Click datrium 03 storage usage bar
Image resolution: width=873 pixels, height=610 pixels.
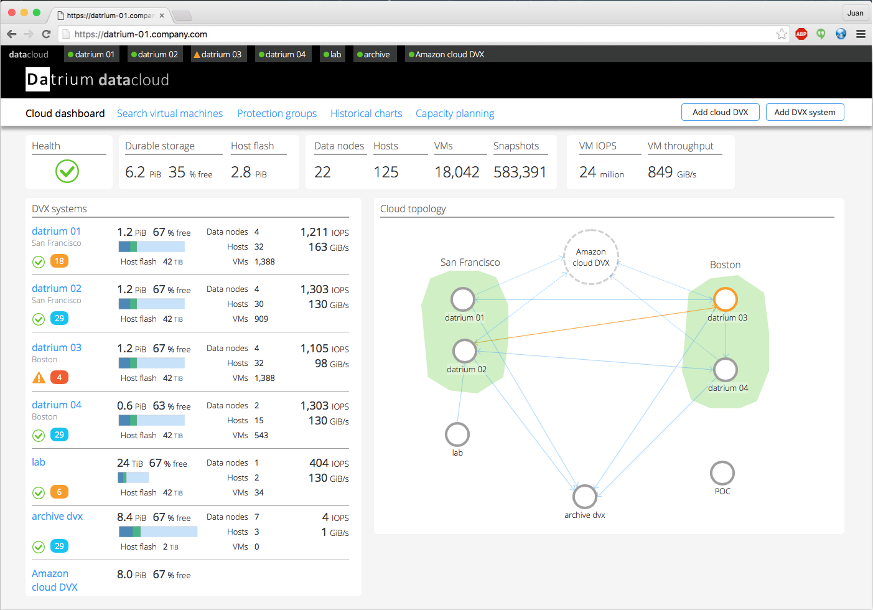coord(152,363)
